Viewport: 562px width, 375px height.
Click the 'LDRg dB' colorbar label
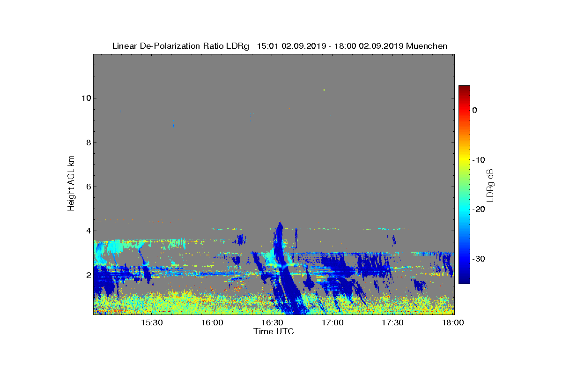point(490,185)
